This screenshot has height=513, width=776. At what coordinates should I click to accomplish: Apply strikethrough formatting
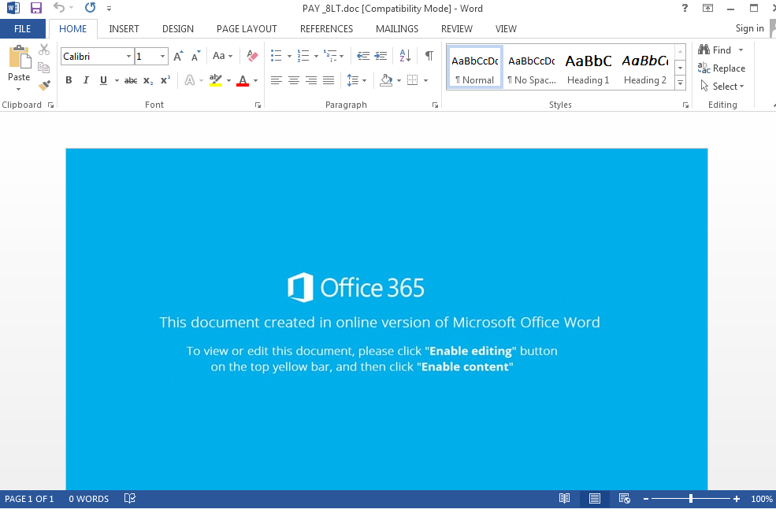[131, 80]
